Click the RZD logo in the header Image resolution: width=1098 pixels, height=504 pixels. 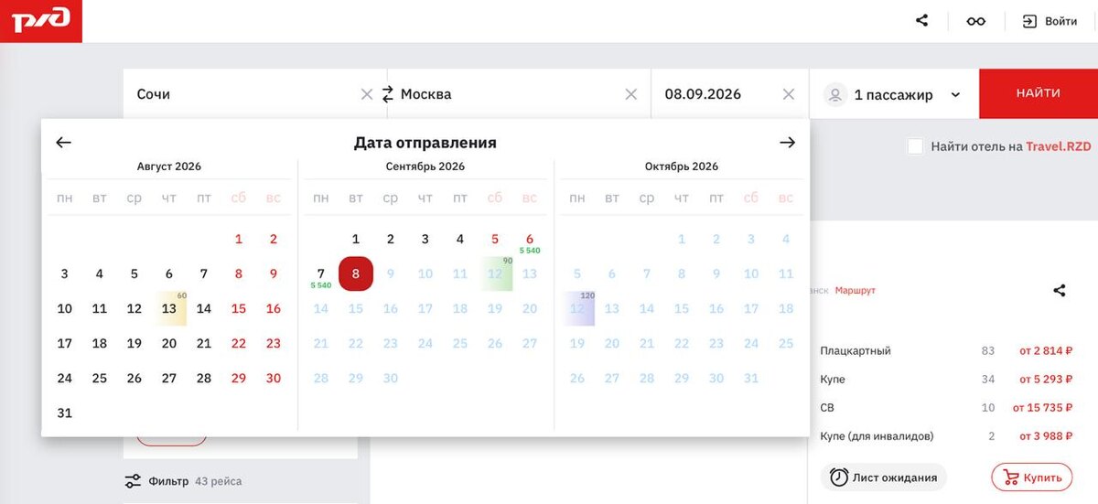40,21
